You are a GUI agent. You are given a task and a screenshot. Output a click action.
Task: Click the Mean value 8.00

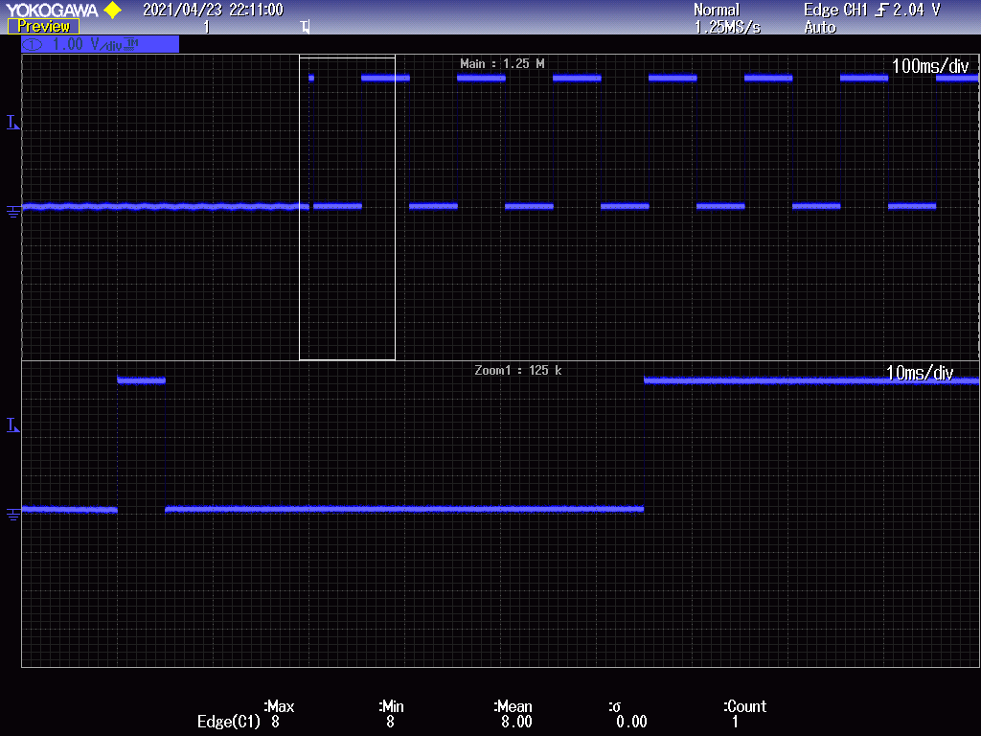tap(516, 722)
